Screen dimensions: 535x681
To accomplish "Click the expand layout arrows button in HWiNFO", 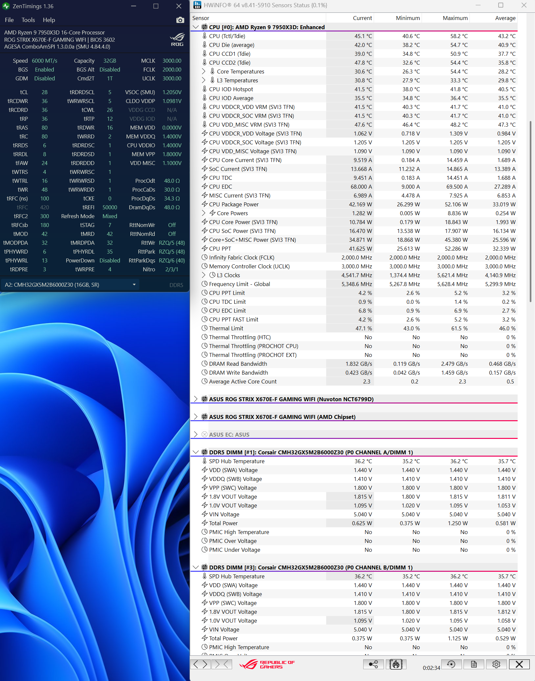I will pyautogui.click(x=201, y=664).
